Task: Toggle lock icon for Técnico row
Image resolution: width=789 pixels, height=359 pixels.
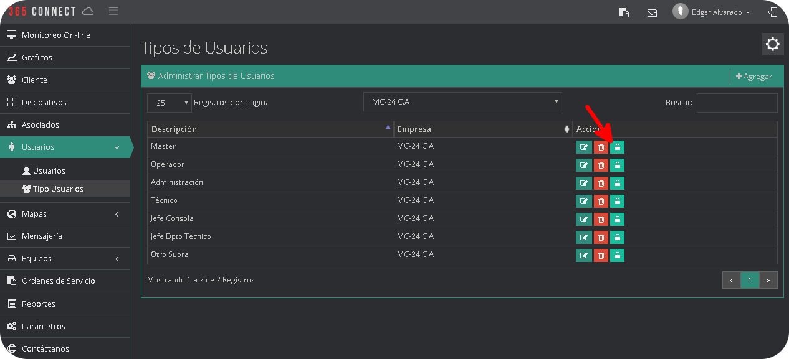Action: click(x=617, y=201)
